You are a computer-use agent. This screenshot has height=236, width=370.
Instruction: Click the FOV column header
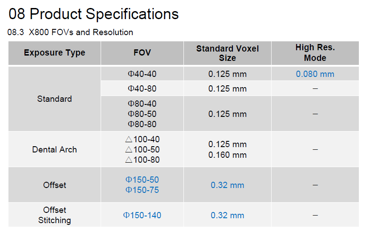pos(142,53)
